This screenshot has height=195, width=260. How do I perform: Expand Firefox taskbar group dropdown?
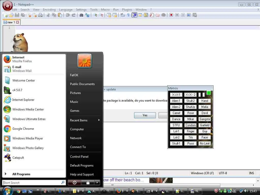[x=127, y=191]
